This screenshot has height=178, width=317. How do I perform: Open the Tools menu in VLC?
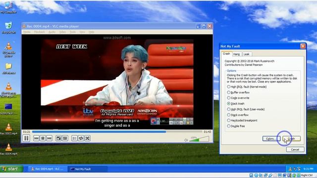[73, 32]
